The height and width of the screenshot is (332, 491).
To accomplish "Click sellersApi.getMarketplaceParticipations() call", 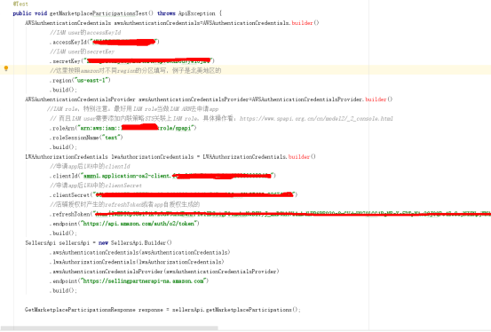I will [x=235, y=310].
